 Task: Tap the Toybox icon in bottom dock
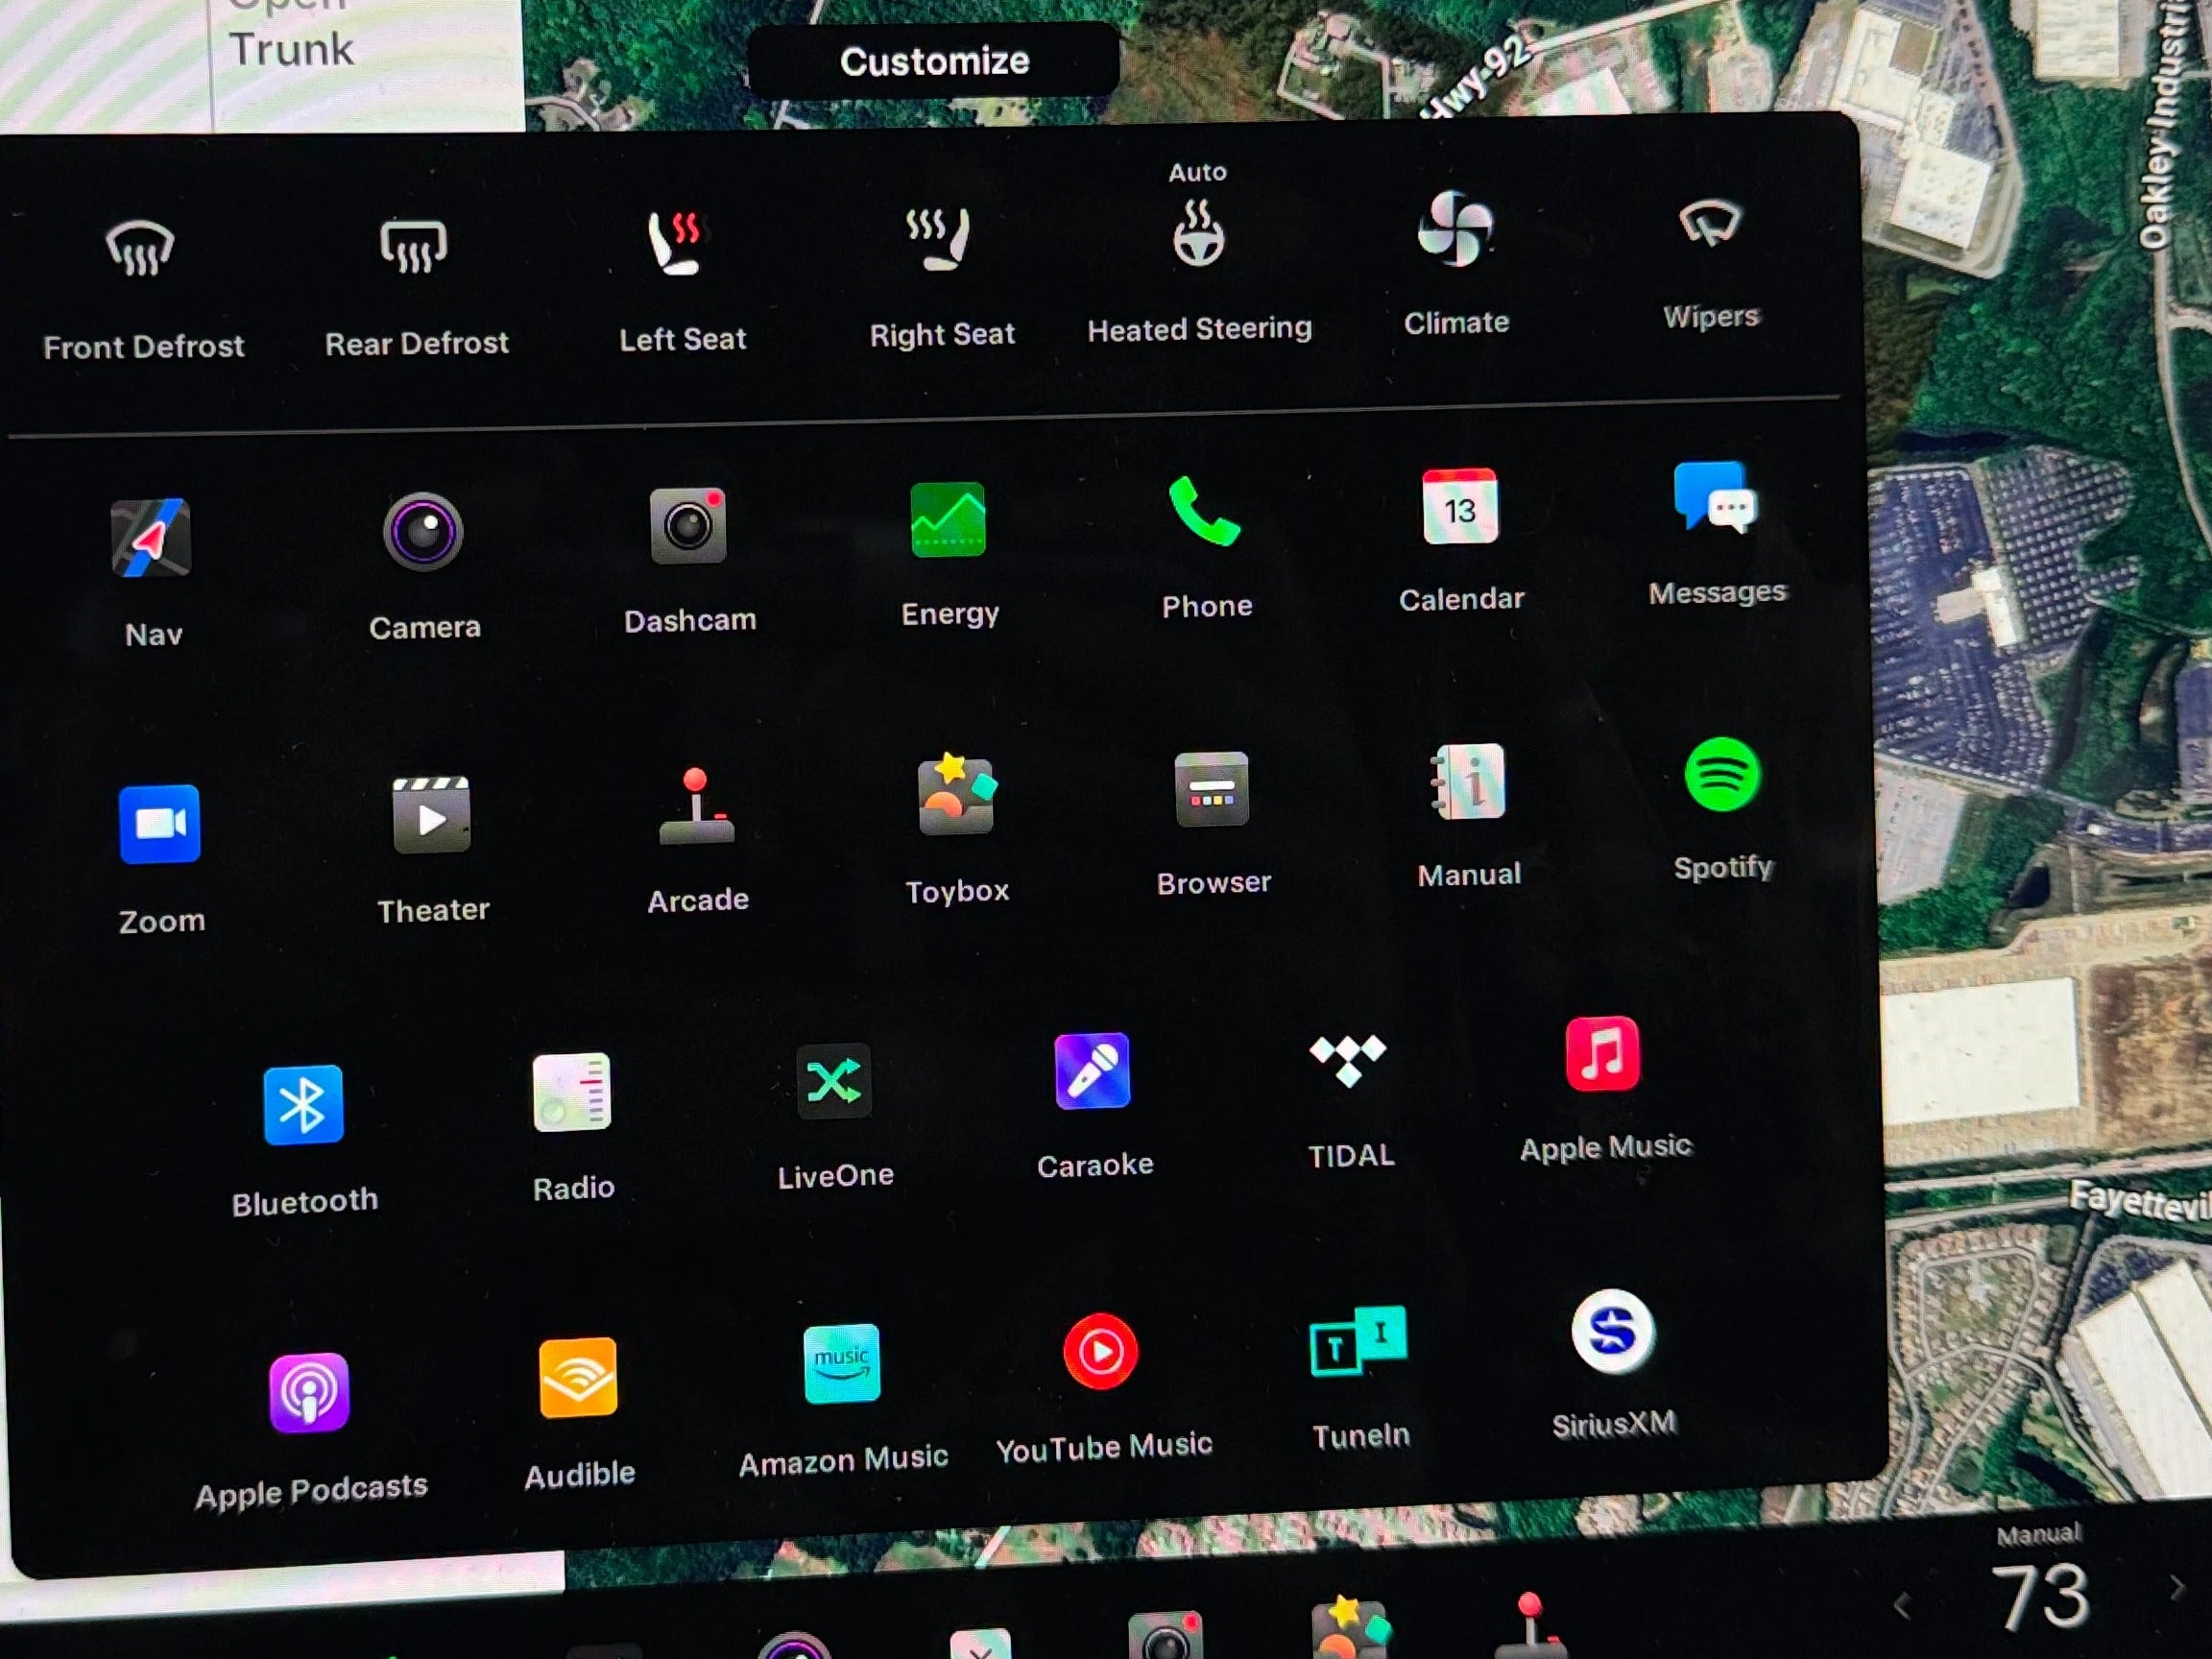tap(1350, 1628)
